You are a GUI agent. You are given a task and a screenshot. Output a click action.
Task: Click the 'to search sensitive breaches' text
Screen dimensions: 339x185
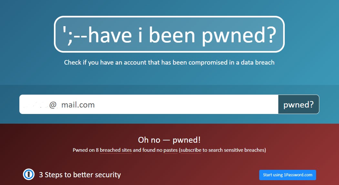point(233,150)
